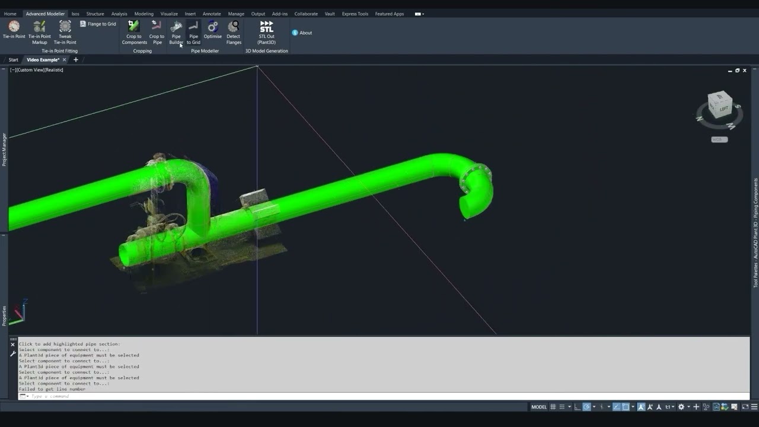Toggle object snap tracking in status bar

pyautogui.click(x=616, y=407)
